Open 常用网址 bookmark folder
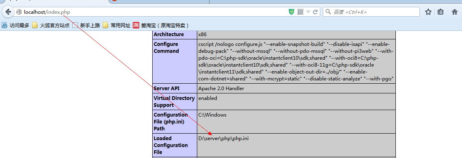Viewport: 462px width, 158px height. point(117,25)
